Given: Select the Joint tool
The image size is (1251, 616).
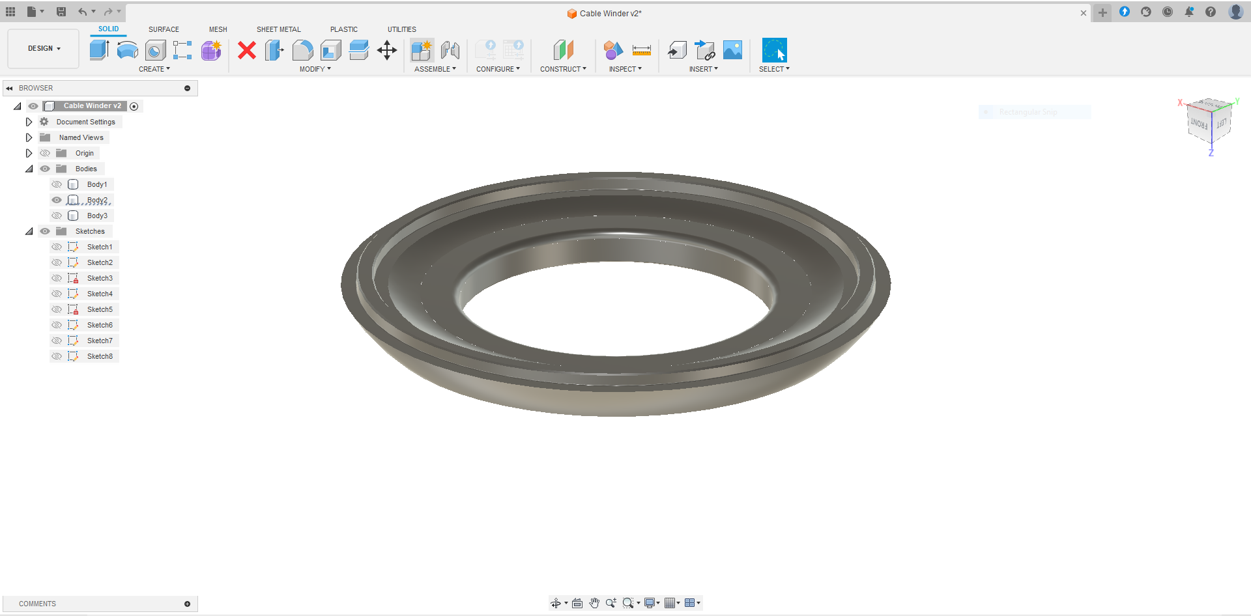Looking at the screenshot, I should point(450,50).
